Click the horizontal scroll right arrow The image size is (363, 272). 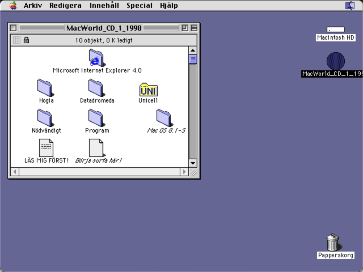[x=184, y=172]
